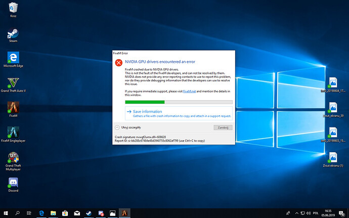The image size is (349, 218).
Task: Open the Grand Theft Multiplayer desktop shortcut
Action: point(13,157)
